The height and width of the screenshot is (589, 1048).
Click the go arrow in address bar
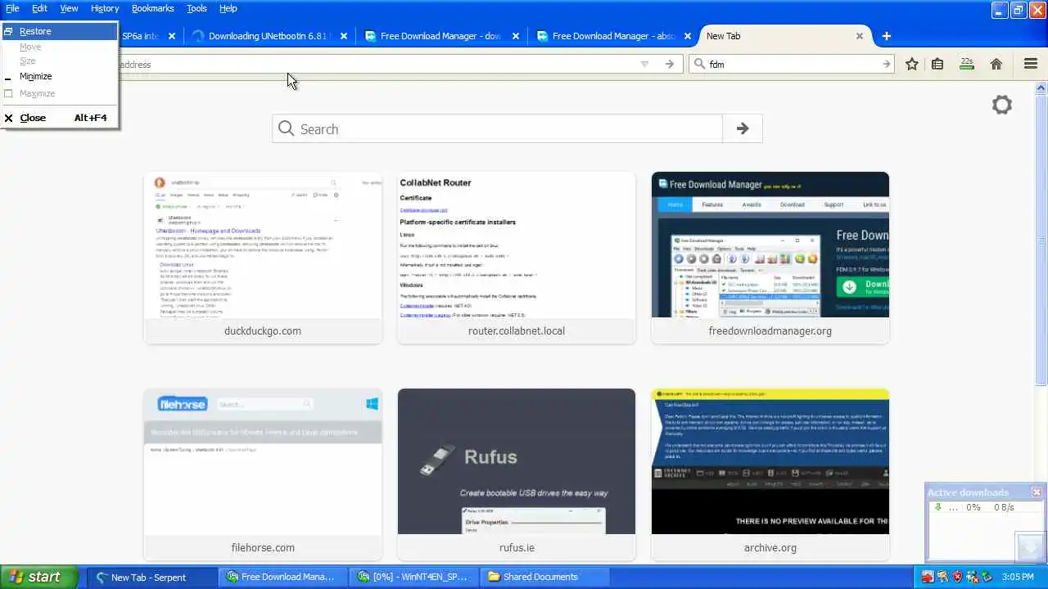pyautogui.click(x=670, y=64)
